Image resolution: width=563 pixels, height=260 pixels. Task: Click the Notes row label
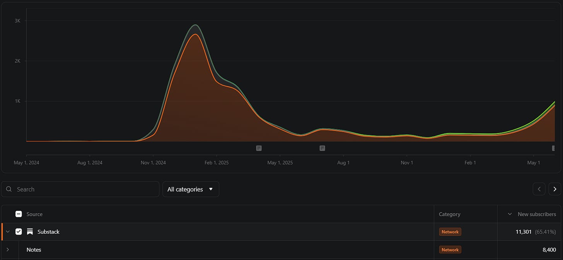click(x=34, y=250)
